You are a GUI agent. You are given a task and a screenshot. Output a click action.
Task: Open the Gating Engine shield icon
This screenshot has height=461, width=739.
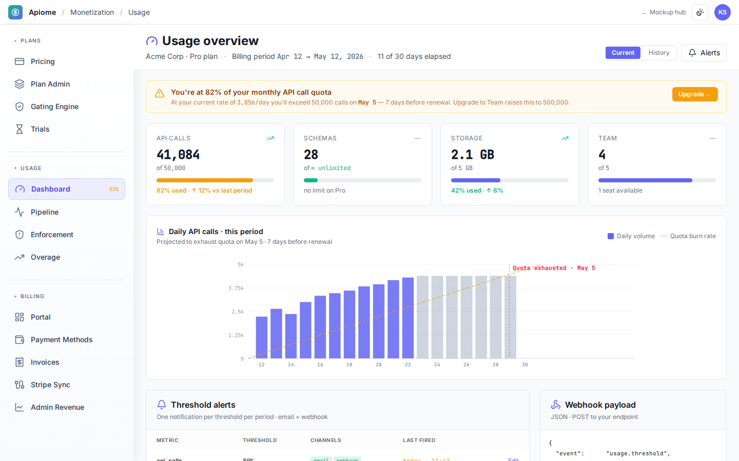click(x=20, y=107)
